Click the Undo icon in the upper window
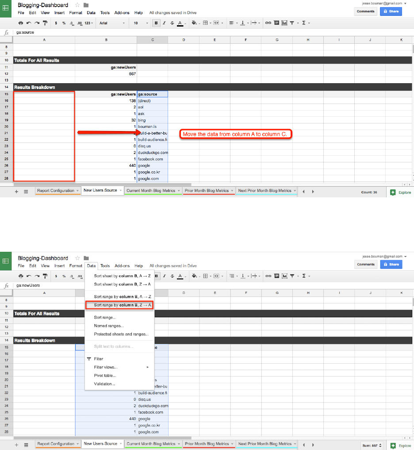The height and width of the screenshot is (450, 414). pyautogui.click(x=29, y=23)
